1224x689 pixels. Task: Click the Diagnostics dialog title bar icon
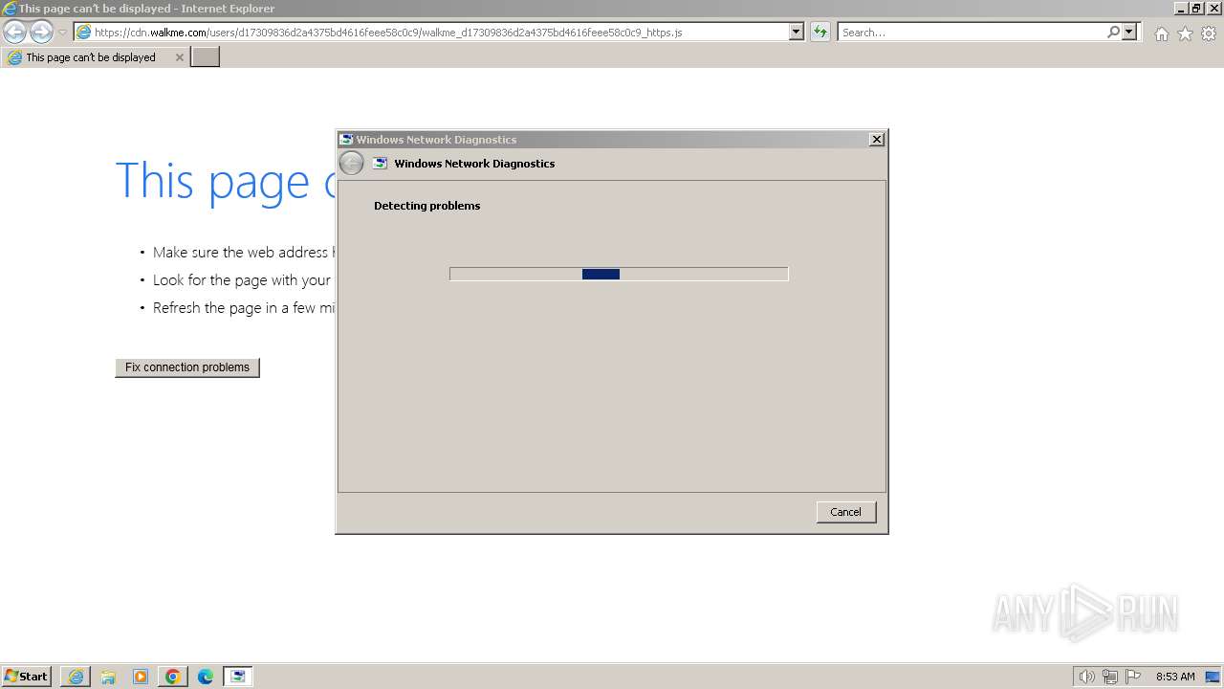[347, 140]
